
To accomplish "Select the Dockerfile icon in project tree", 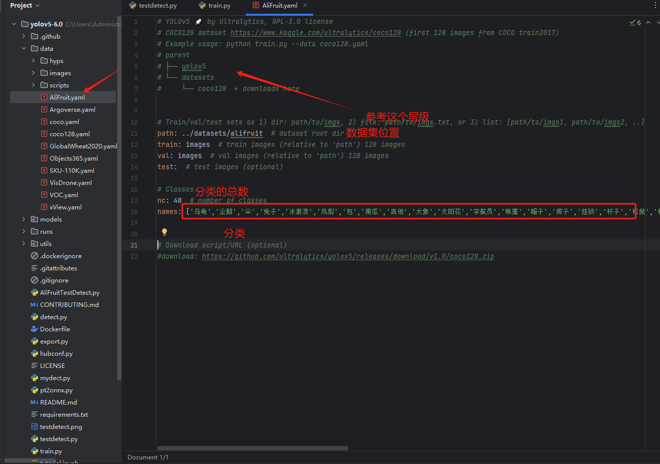I will pos(35,329).
